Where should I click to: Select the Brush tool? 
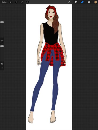(69, 2)
